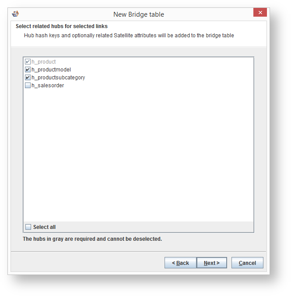Proceed with the Next button
The width and height of the screenshot is (291, 296).
tap(212, 263)
